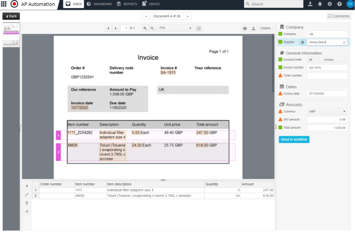Click the previous page up arrow
This screenshot has height=234, width=355.
(109, 28)
